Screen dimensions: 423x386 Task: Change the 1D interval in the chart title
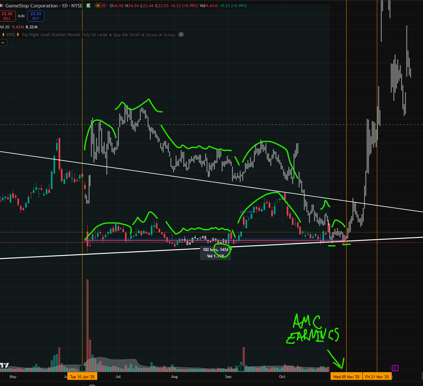tap(65, 6)
